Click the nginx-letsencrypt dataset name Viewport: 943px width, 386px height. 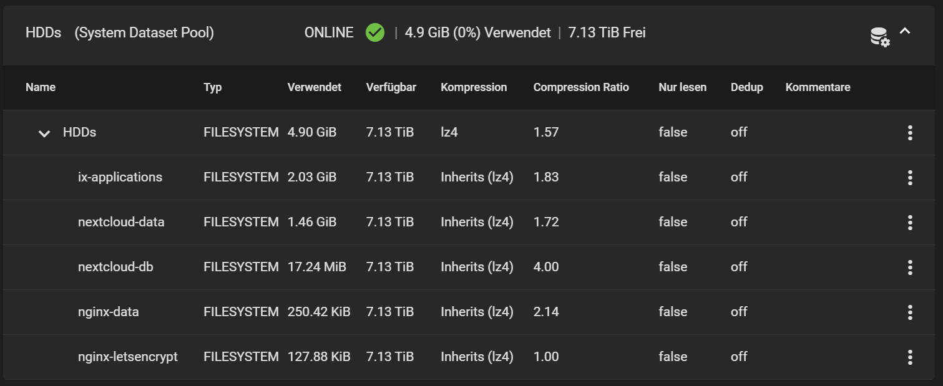(128, 357)
